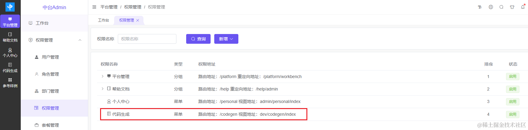The height and width of the screenshot is (130, 528).
Task: Expand the 平台管理 table row
Action: (x=103, y=76)
